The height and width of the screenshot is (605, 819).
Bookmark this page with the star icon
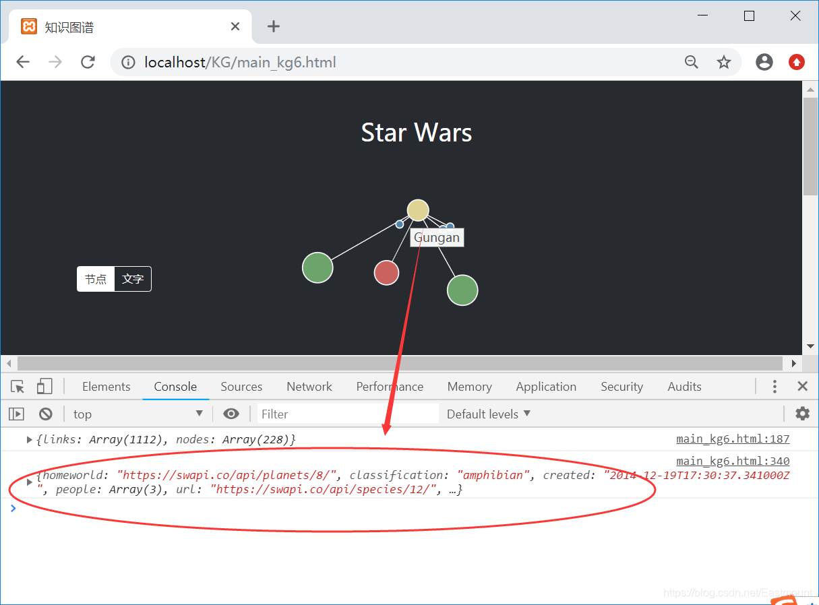724,63
